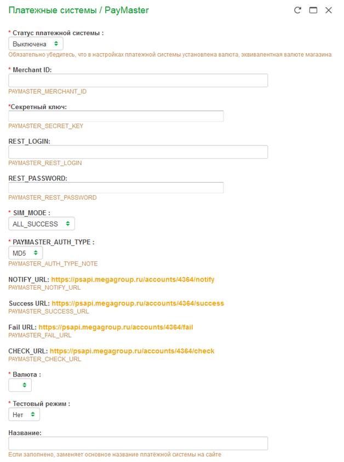Open the PAYMASTER_AUTH_TYPE dropdown
Image resolution: width=344 pixels, height=462 pixels.
(x=25, y=253)
